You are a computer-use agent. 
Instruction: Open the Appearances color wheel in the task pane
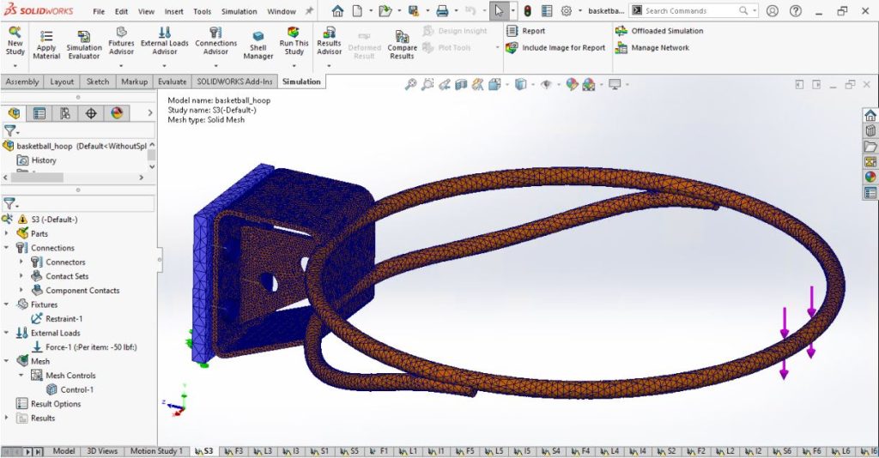(x=870, y=177)
